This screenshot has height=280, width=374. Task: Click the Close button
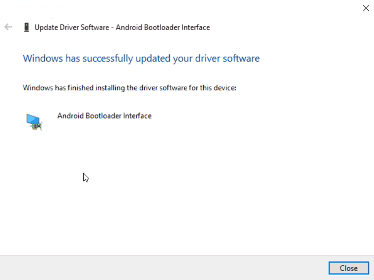349,268
